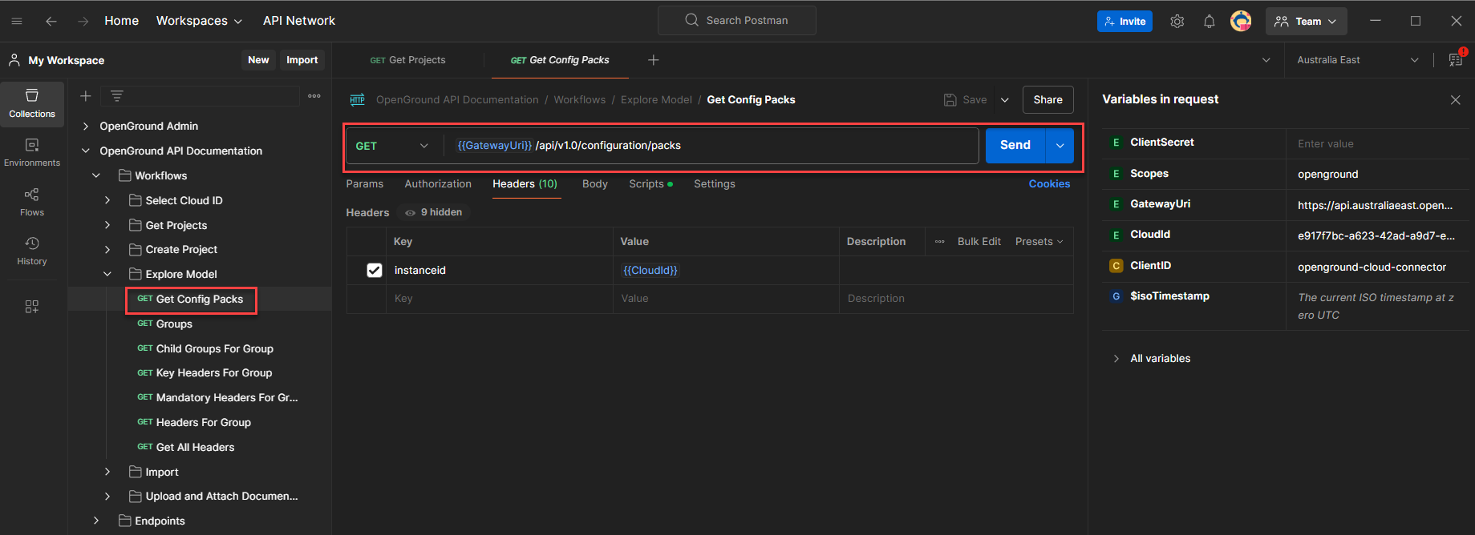Image resolution: width=1475 pixels, height=535 pixels.
Task: Close the Variables in request panel
Action: pos(1456,100)
